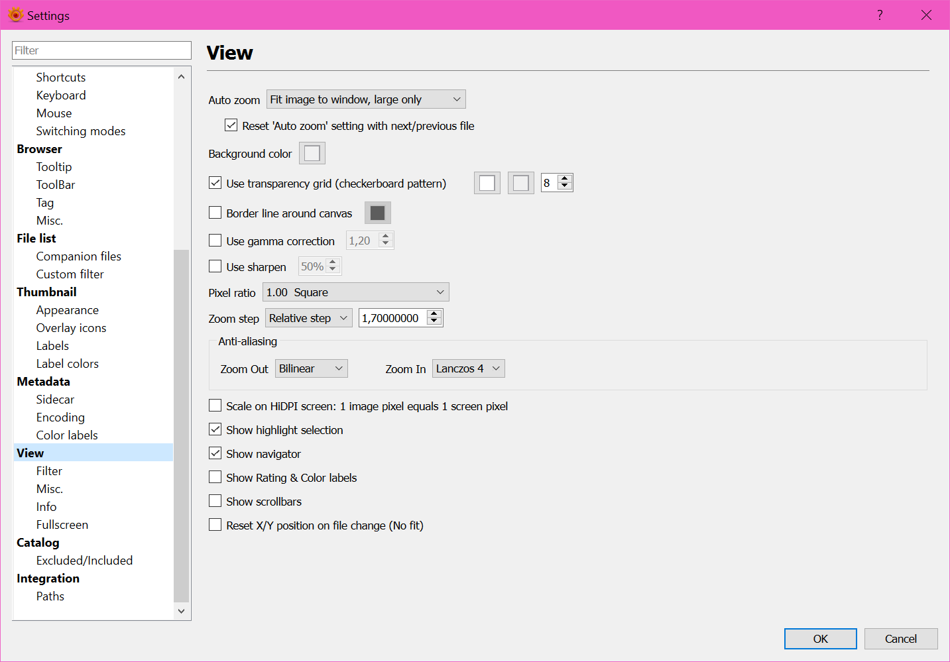
Task: Switch to the Paths settings page
Action: click(x=50, y=596)
